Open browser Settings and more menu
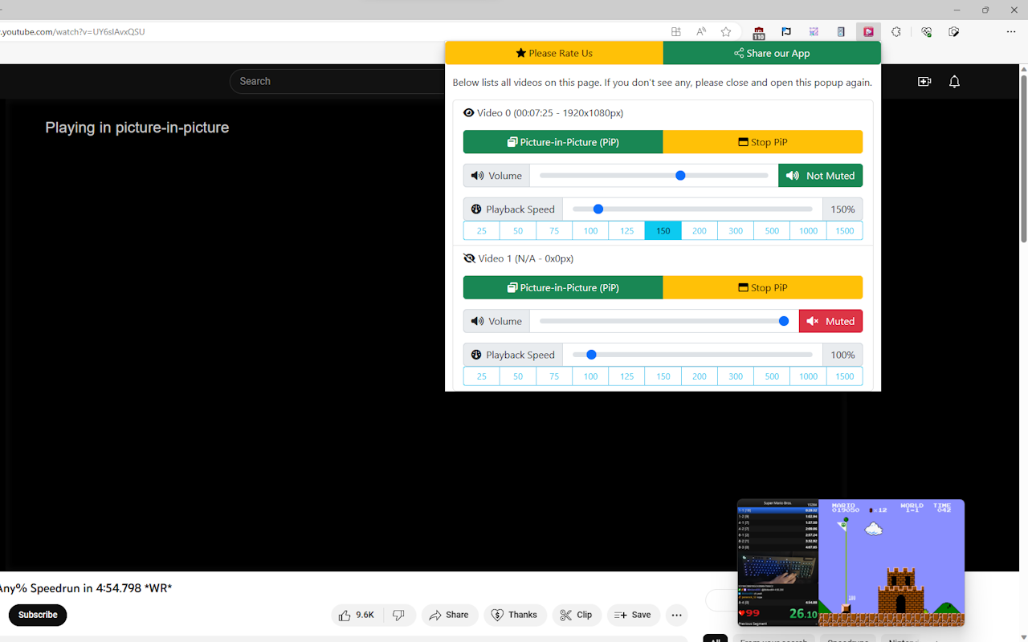Screen dimensions: 1028x642 (1010, 32)
